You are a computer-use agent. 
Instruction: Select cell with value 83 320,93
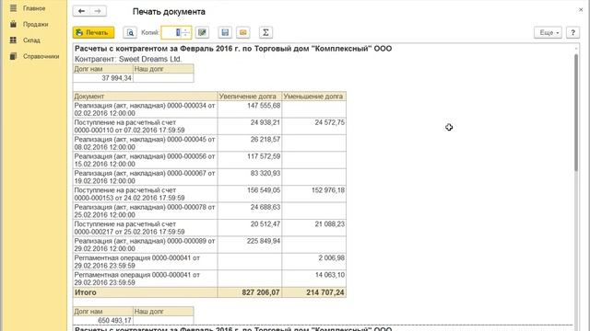250,177
